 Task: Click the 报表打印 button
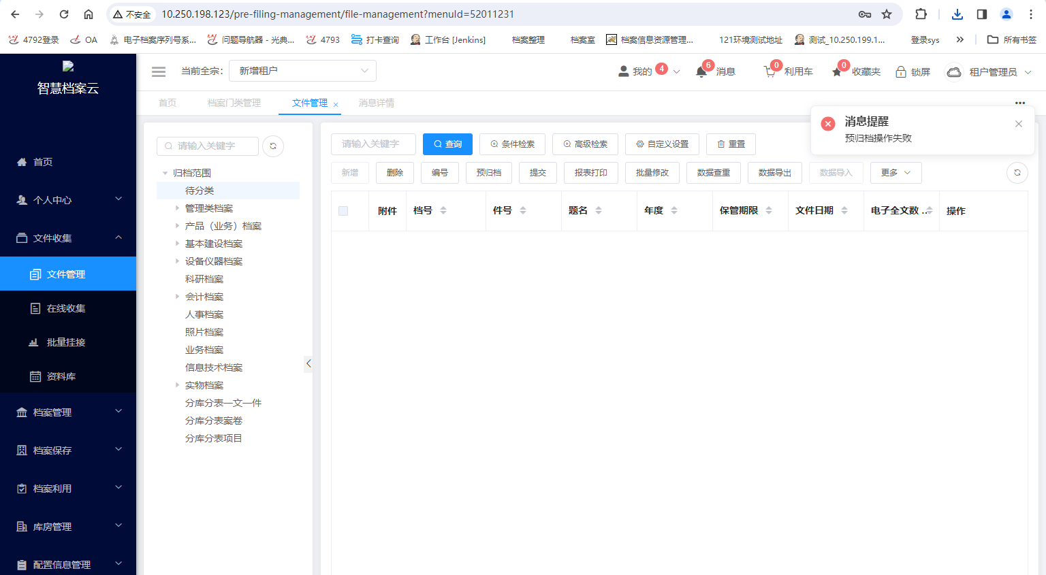coord(591,173)
